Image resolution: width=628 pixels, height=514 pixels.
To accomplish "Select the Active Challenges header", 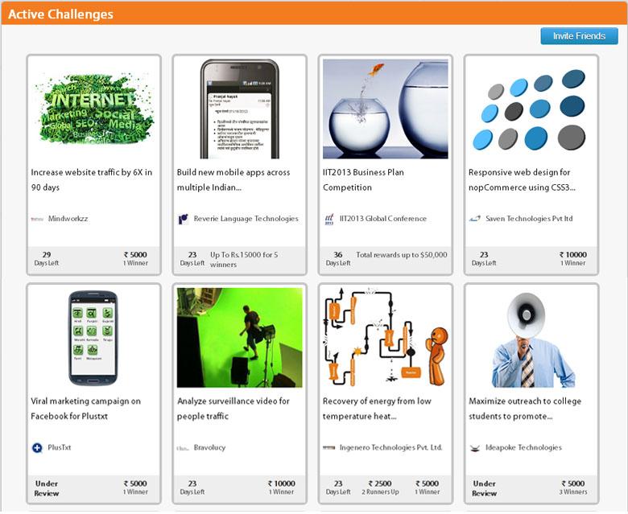I will [314, 13].
